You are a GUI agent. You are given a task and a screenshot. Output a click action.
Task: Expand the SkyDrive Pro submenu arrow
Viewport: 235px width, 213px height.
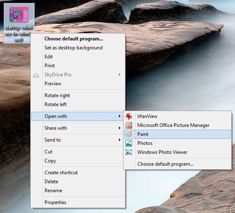120,75
